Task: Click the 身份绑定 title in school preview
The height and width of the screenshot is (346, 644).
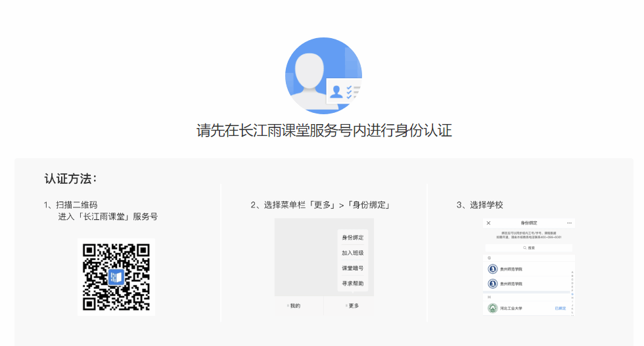Action: pos(529,223)
